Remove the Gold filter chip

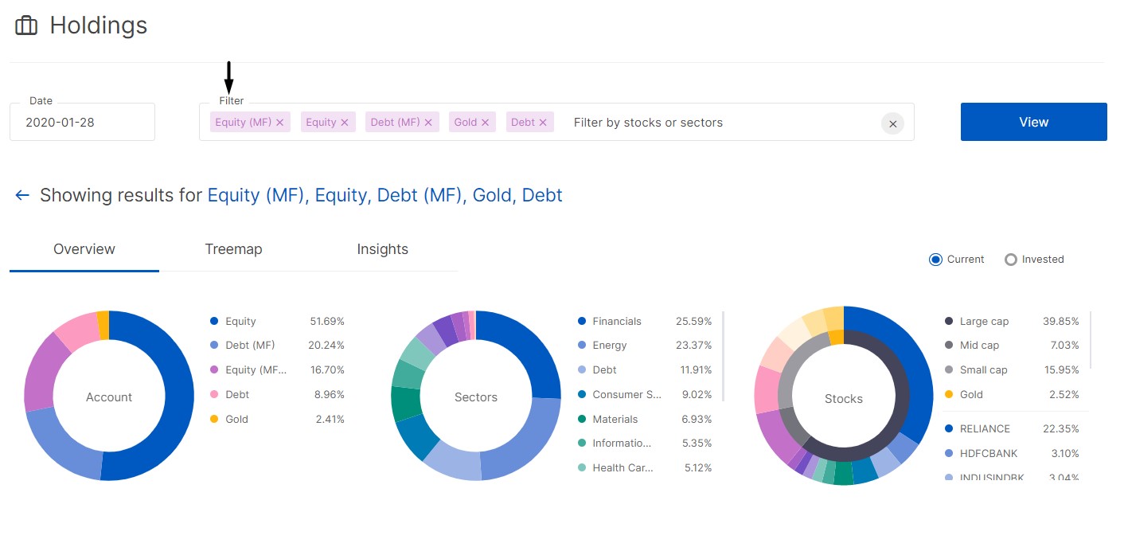coord(486,123)
